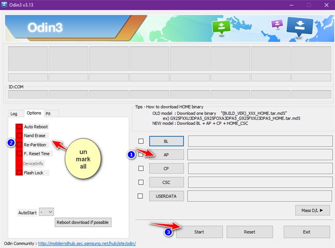
Task: Toggle the Auto Reboot checkbox
Action: coord(20,127)
